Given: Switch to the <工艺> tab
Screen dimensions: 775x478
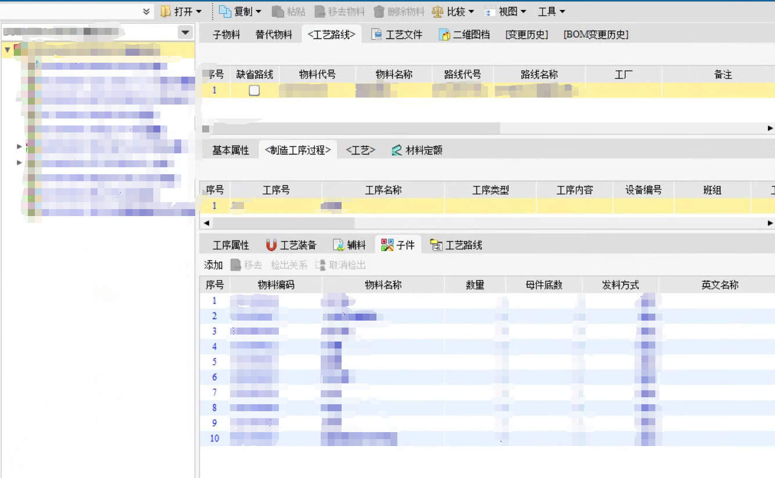Looking at the screenshot, I should [x=360, y=150].
